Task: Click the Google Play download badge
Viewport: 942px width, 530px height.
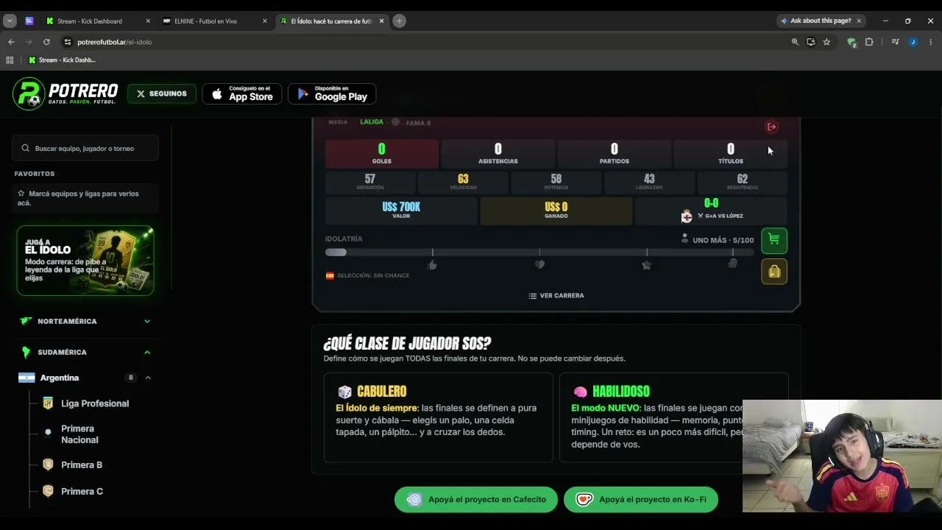Action: pyautogui.click(x=332, y=93)
